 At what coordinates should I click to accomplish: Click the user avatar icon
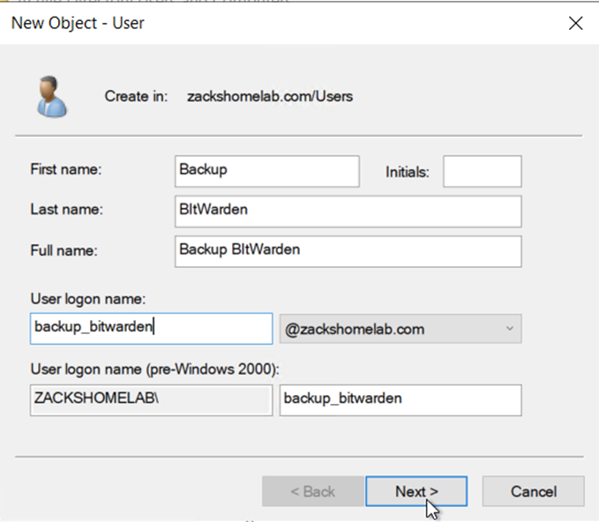coord(52,96)
